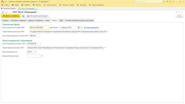Open Главное section in top menu
Viewport: 185px width, 104px height.
[5, 5]
